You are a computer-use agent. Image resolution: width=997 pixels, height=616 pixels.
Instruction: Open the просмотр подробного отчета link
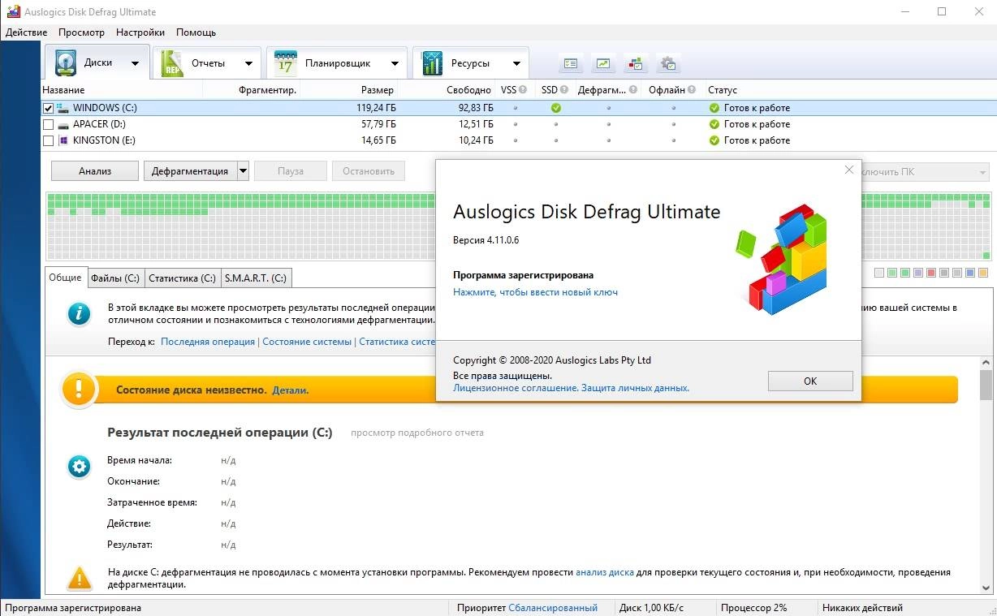point(417,433)
